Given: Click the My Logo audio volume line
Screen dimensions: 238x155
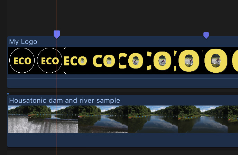Looking at the screenshot, I should click(122, 79).
